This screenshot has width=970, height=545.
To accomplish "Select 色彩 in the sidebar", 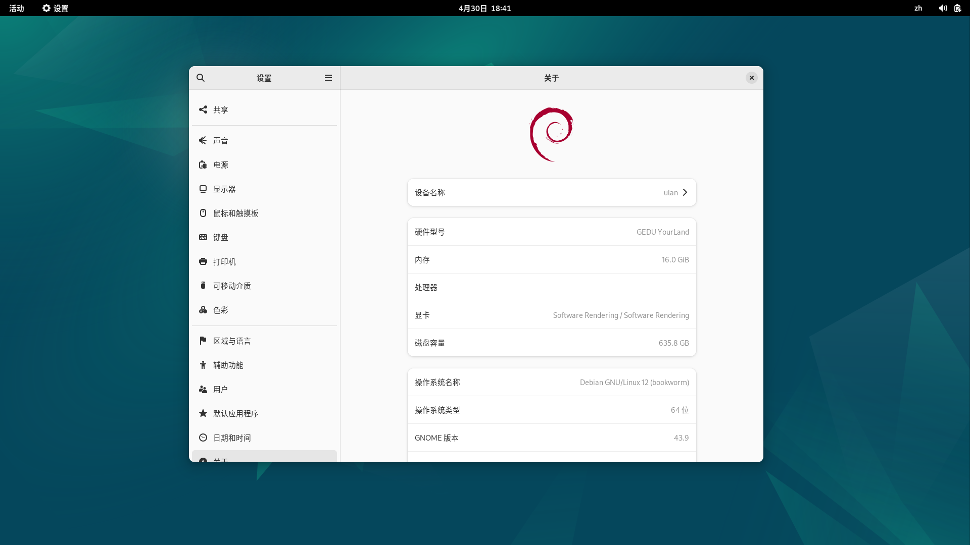I will click(x=264, y=310).
